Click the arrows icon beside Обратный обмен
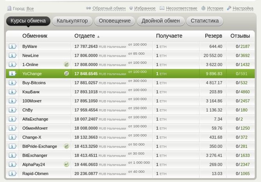The height and width of the screenshot is (182, 261). point(88,8)
